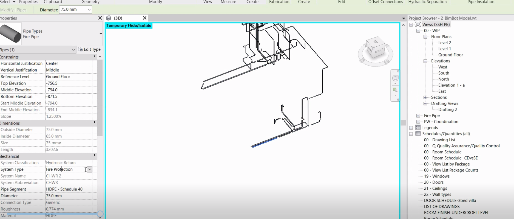
Task: Collapse the Drafting Views node
Action: point(425,103)
